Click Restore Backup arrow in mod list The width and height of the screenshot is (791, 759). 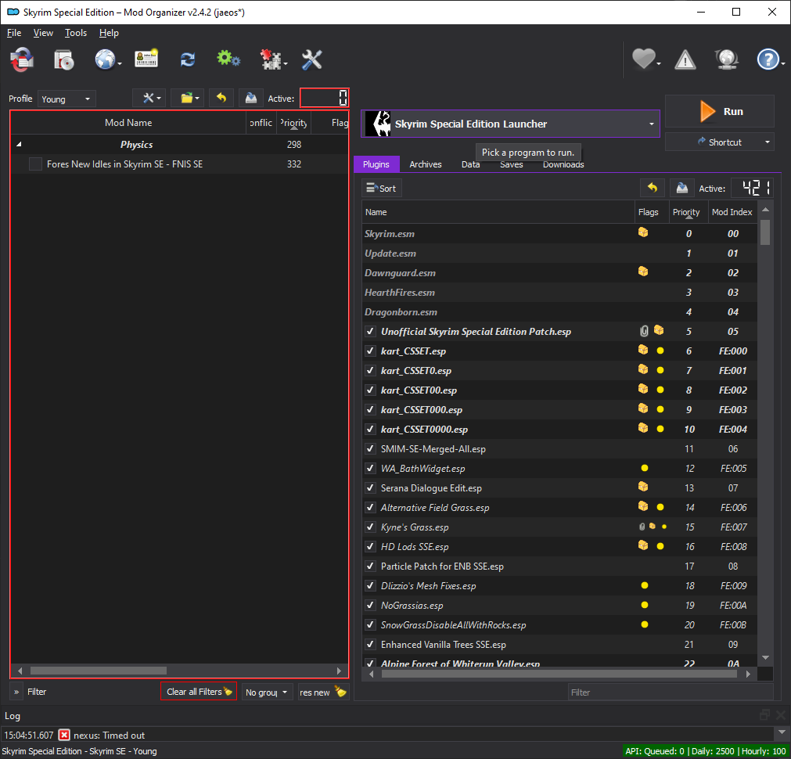point(221,99)
